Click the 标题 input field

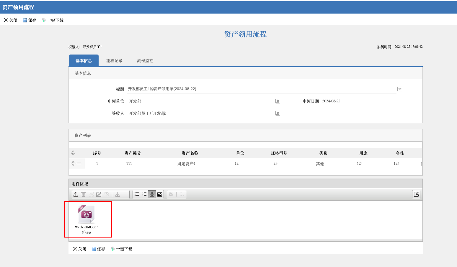point(262,89)
